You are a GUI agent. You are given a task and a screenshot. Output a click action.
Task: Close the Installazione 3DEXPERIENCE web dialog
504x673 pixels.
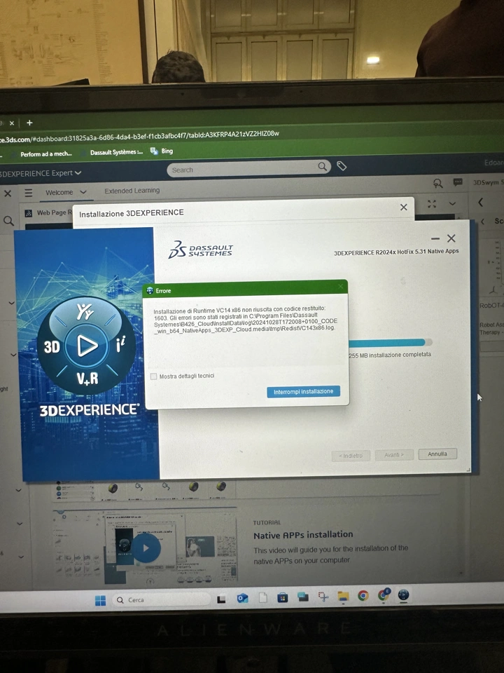click(404, 208)
